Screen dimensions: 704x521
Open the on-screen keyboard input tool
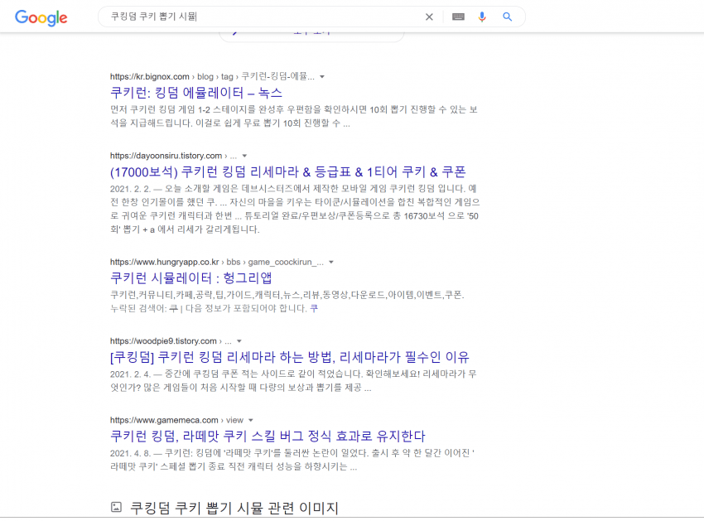(458, 17)
